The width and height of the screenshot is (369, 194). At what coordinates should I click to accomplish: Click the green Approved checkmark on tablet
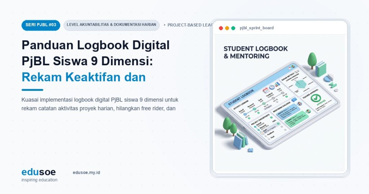coord(316,98)
